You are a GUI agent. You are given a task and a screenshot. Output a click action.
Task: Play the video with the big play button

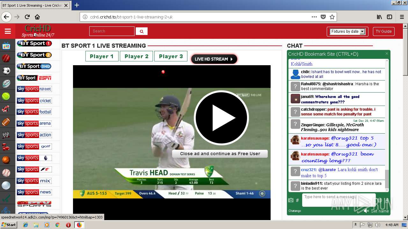click(221, 118)
